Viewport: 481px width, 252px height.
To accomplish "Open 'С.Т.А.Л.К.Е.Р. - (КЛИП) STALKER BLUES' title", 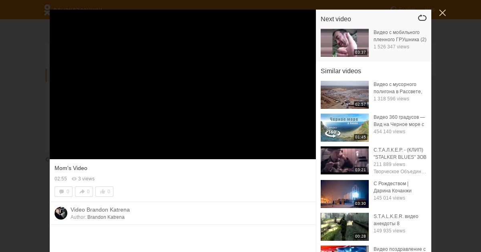I will point(400,154).
